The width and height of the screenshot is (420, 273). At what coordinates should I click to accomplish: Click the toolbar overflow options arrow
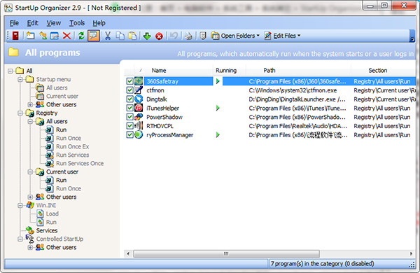click(412, 39)
